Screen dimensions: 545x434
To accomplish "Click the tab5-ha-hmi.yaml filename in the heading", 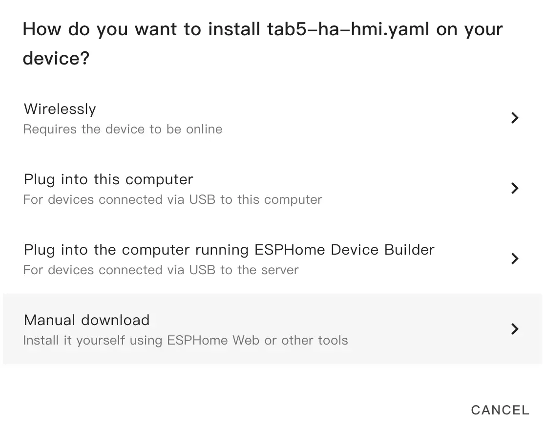I will click(x=349, y=30).
